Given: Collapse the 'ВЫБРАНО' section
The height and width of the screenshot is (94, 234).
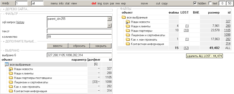Looking at the screenshot, I should pos(11,51).
